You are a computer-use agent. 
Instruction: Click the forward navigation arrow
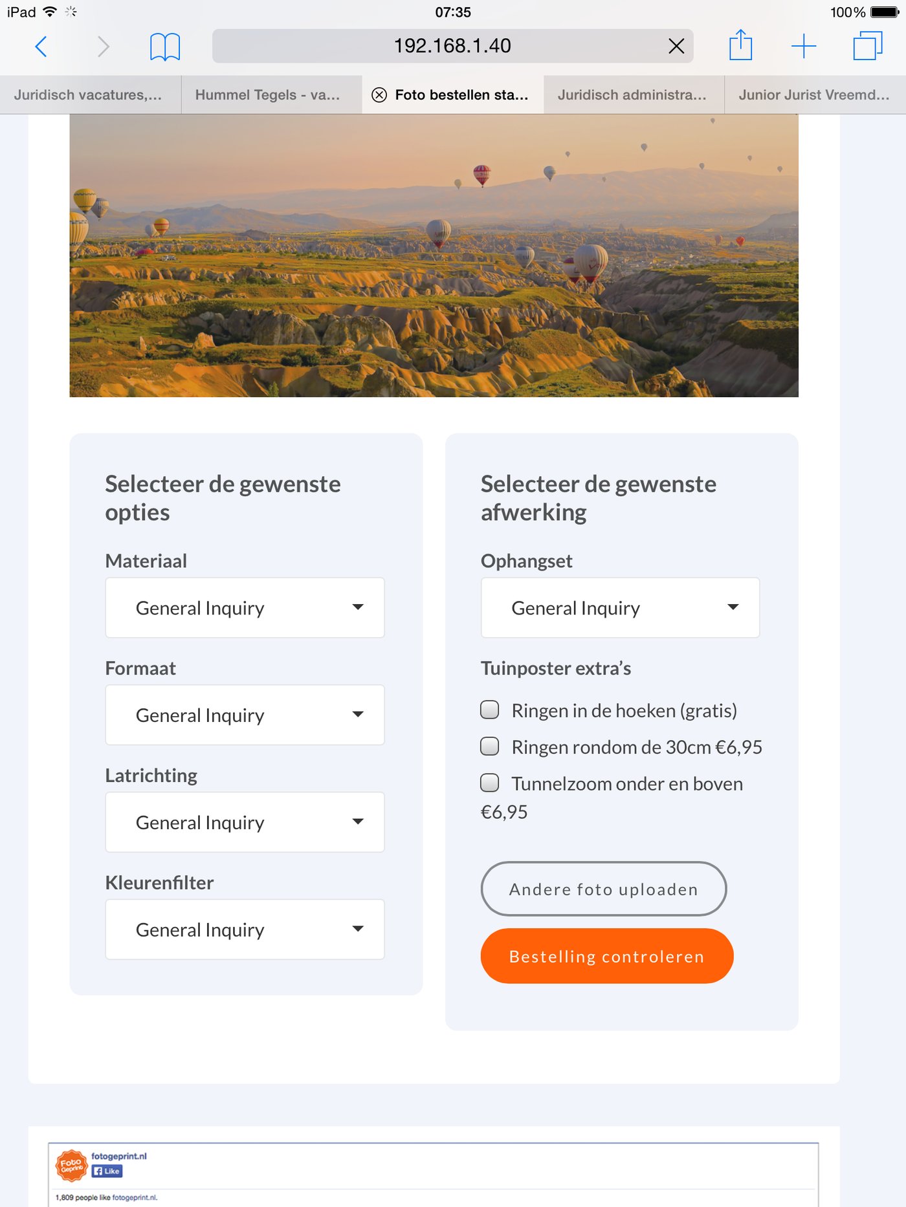click(x=104, y=46)
